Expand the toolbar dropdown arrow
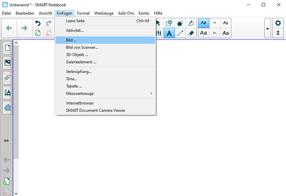 [267, 29]
